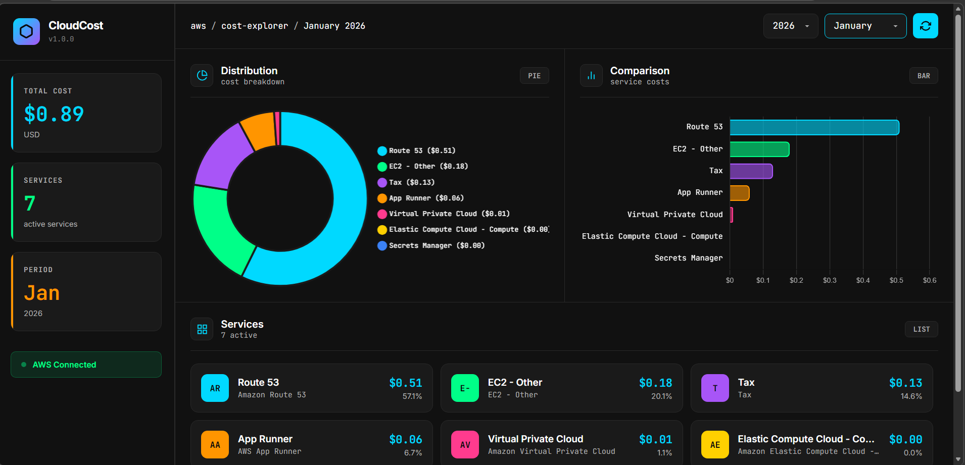Click the AWS Connected status indicator
Image resolution: width=965 pixels, height=465 pixels.
tap(85, 364)
